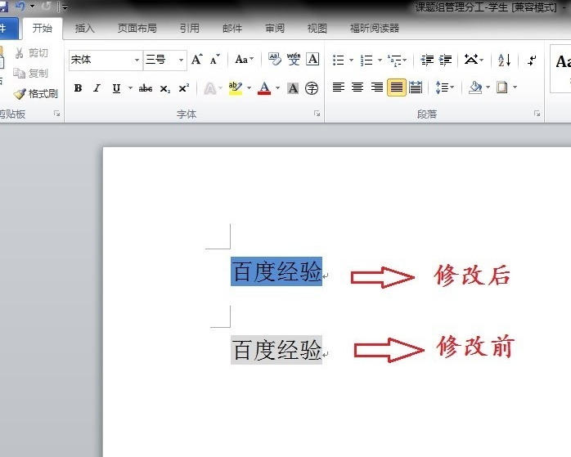This screenshot has width=571, height=457.
Task: Click the grey-shaded 百度经验 text line
Action: (x=277, y=350)
